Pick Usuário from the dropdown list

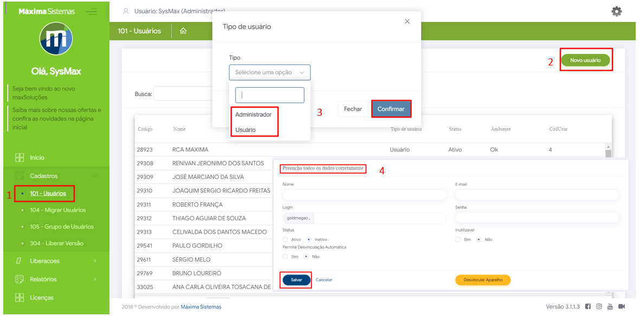(x=245, y=130)
